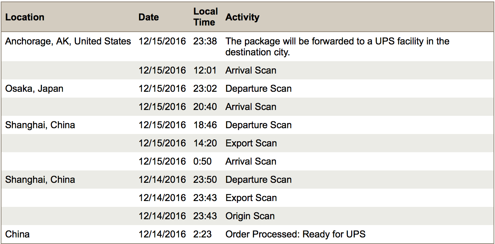Click the 23:02 local time entry
The width and height of the screenshot is (495, 244).
tap(205, 88)
